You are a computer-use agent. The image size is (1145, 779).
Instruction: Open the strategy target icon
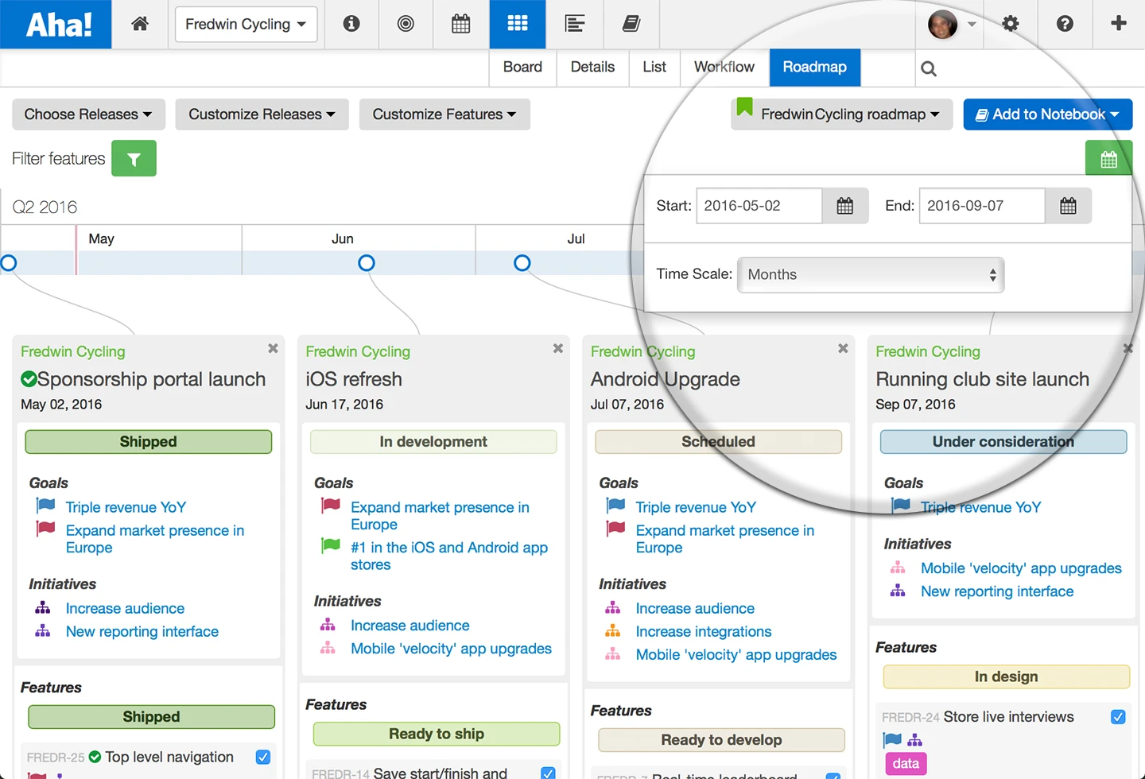tap(406, 24)
